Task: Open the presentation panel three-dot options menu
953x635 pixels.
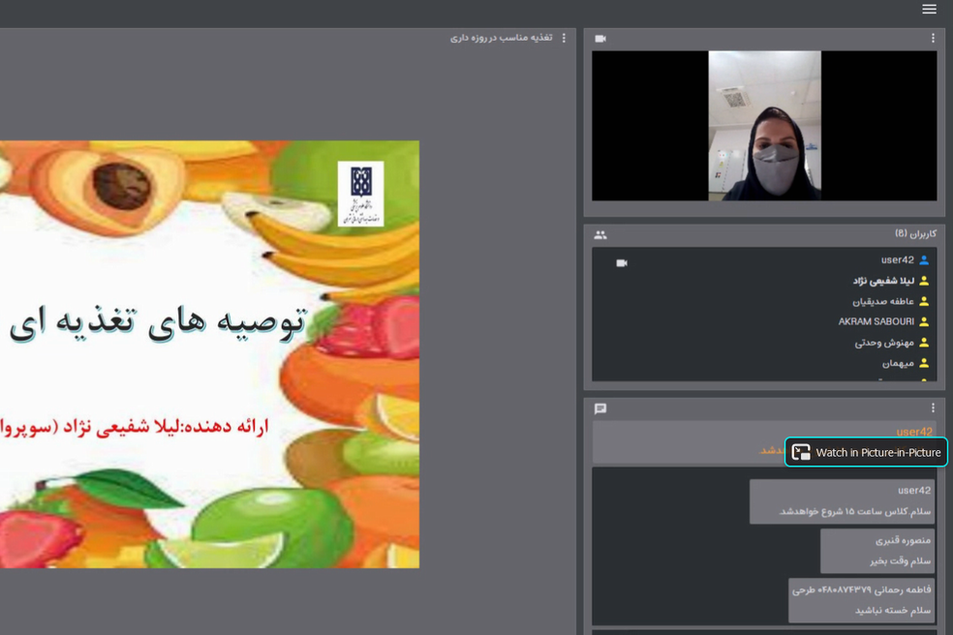Action: (x=564, y=39)
